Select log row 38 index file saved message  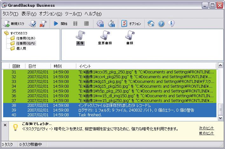click(x=110, y=105)
